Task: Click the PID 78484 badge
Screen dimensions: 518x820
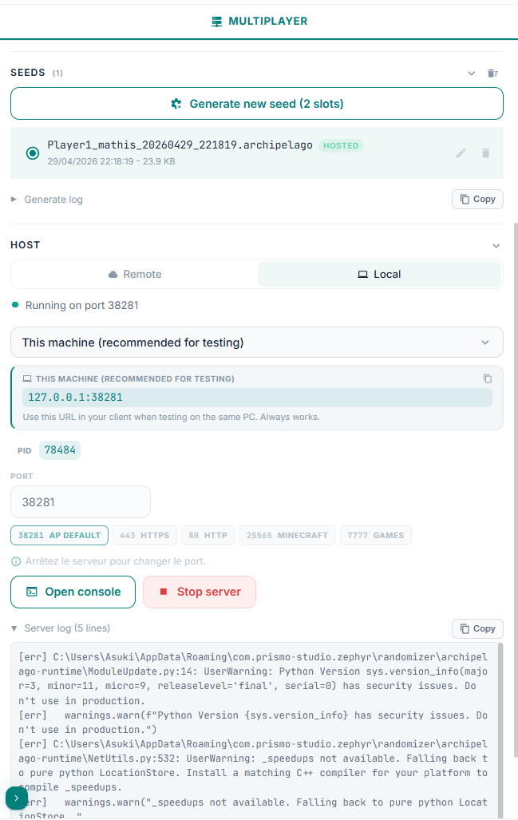Action: (60, 450)
